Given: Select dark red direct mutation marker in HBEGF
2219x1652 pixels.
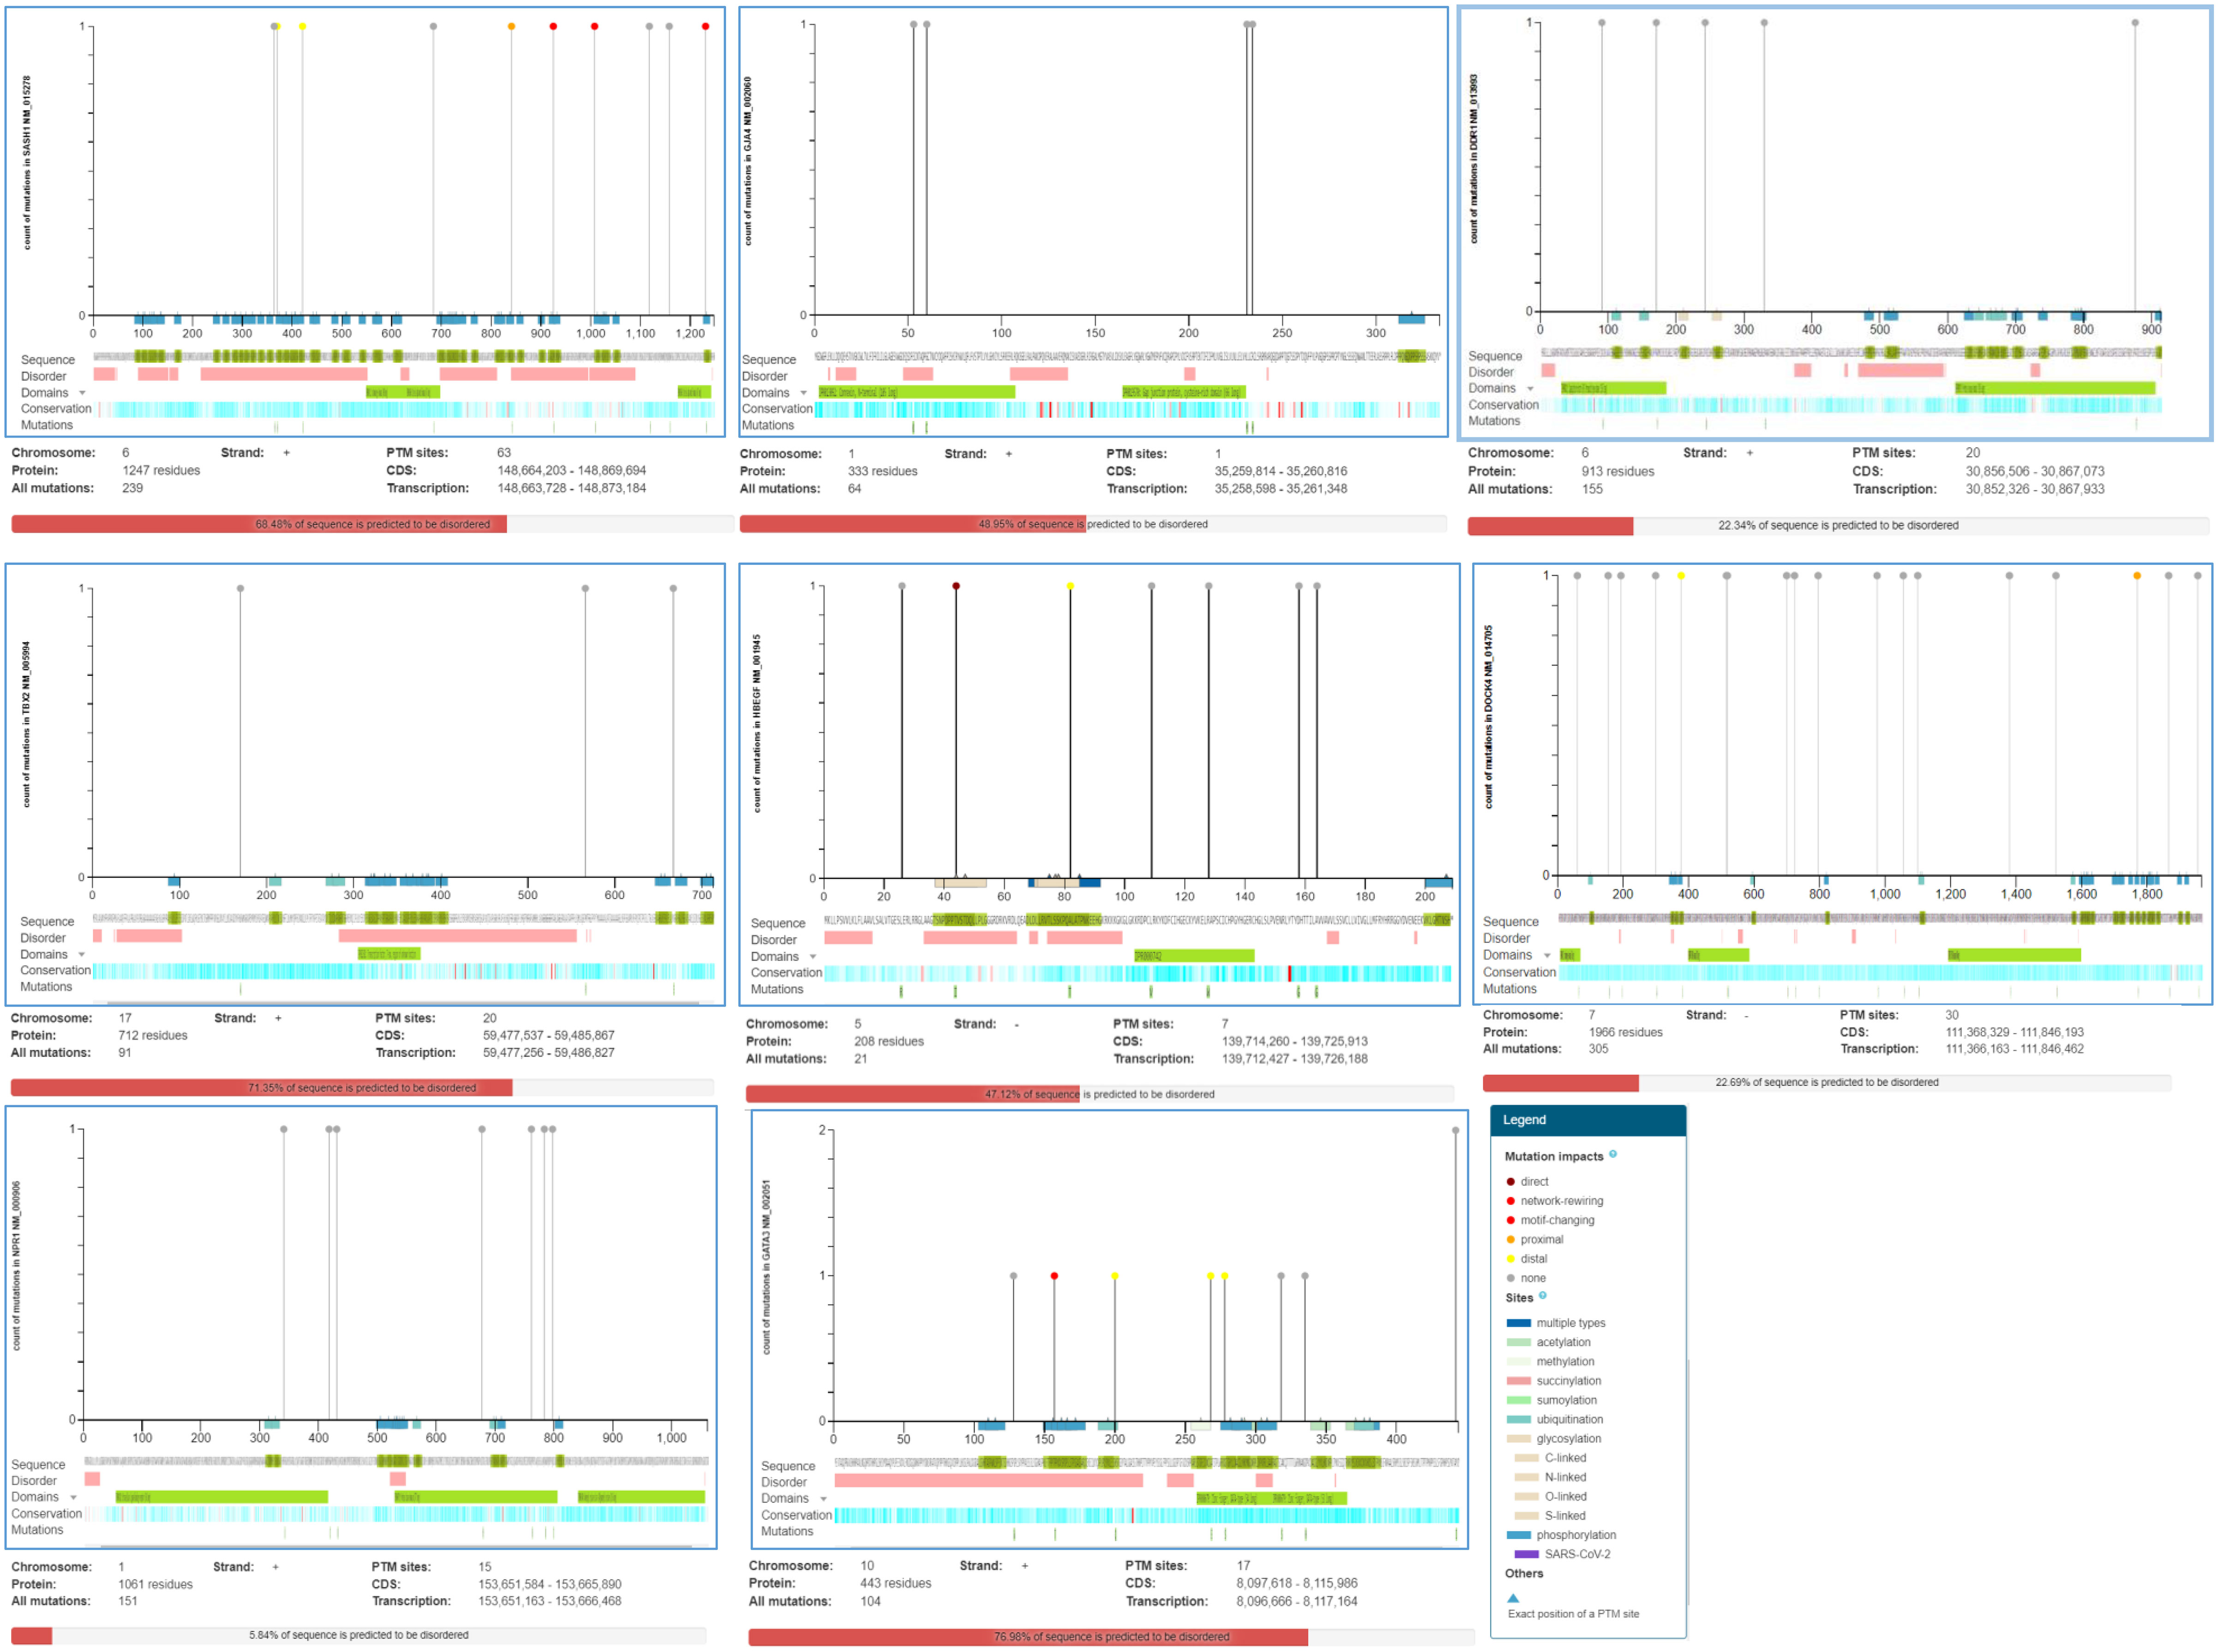Looking at the screenshot, I should coord(955,586).
